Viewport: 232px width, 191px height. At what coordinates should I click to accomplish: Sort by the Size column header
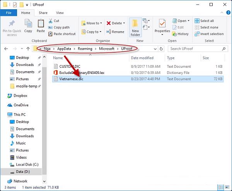tap(206, 58)
